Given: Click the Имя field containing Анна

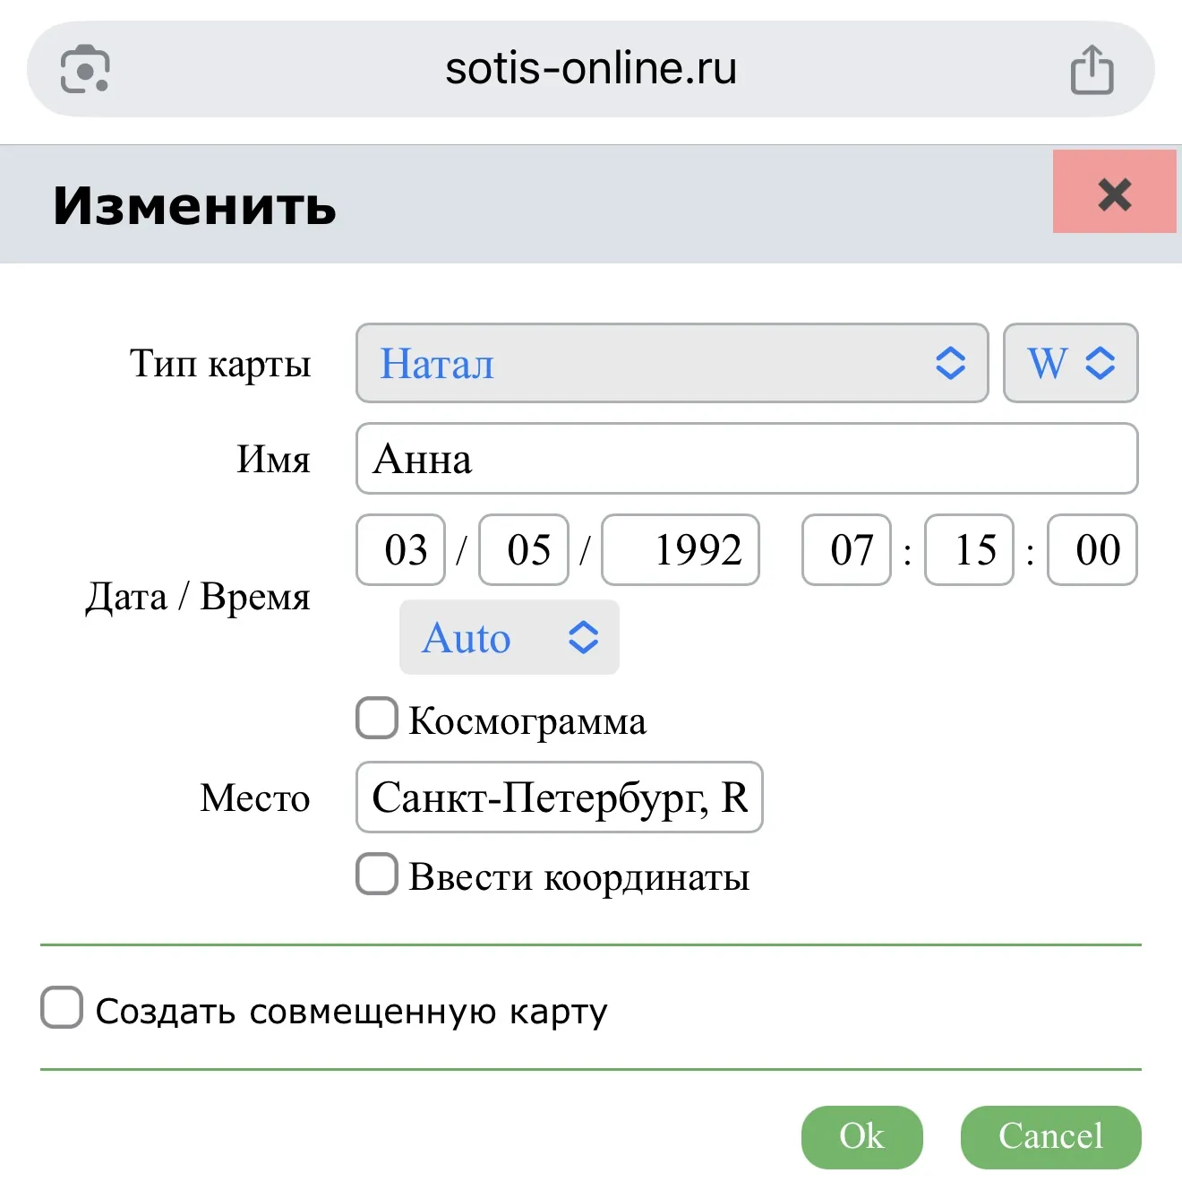Looking at the screenshot, I should [746, 459].
